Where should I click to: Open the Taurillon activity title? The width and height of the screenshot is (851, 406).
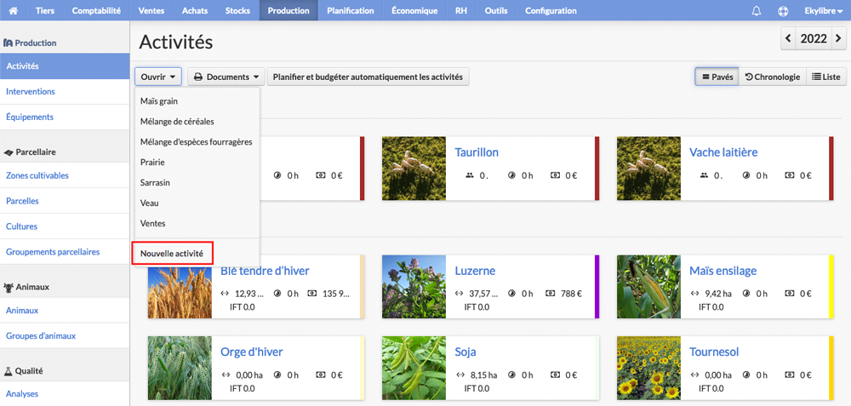click(477, 152)
